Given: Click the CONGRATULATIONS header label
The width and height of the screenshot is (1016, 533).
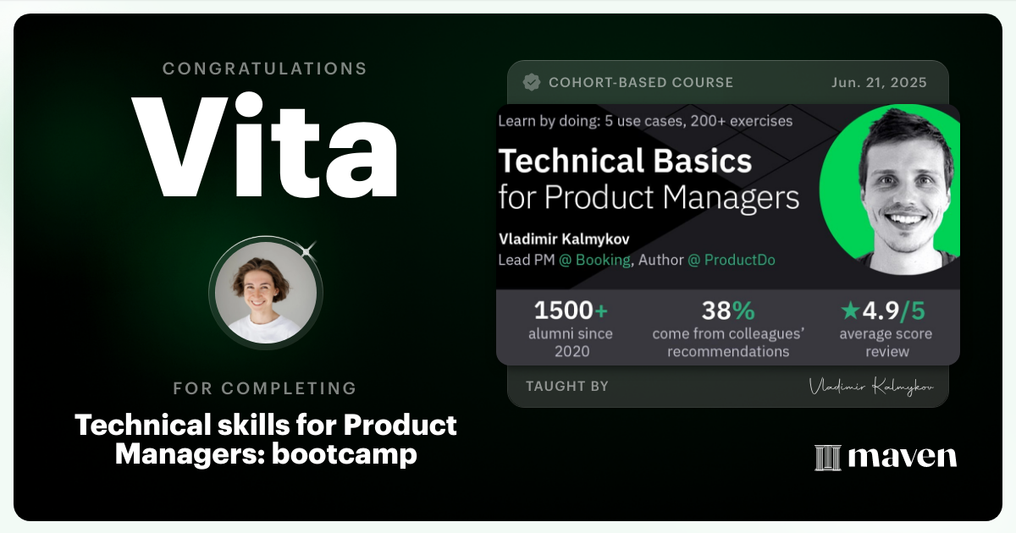Looking at the screenshot, I should pos(265,69).
